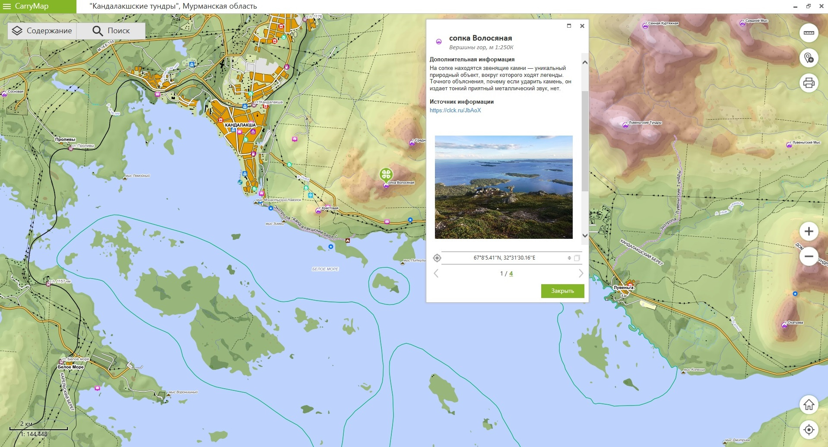
Task: Click the hilltop photo in popup
Action: point(504,187)
